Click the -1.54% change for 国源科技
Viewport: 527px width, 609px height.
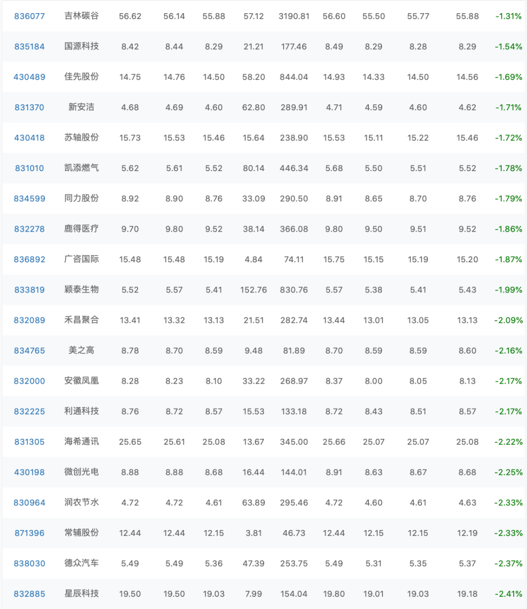pos(508,47)
